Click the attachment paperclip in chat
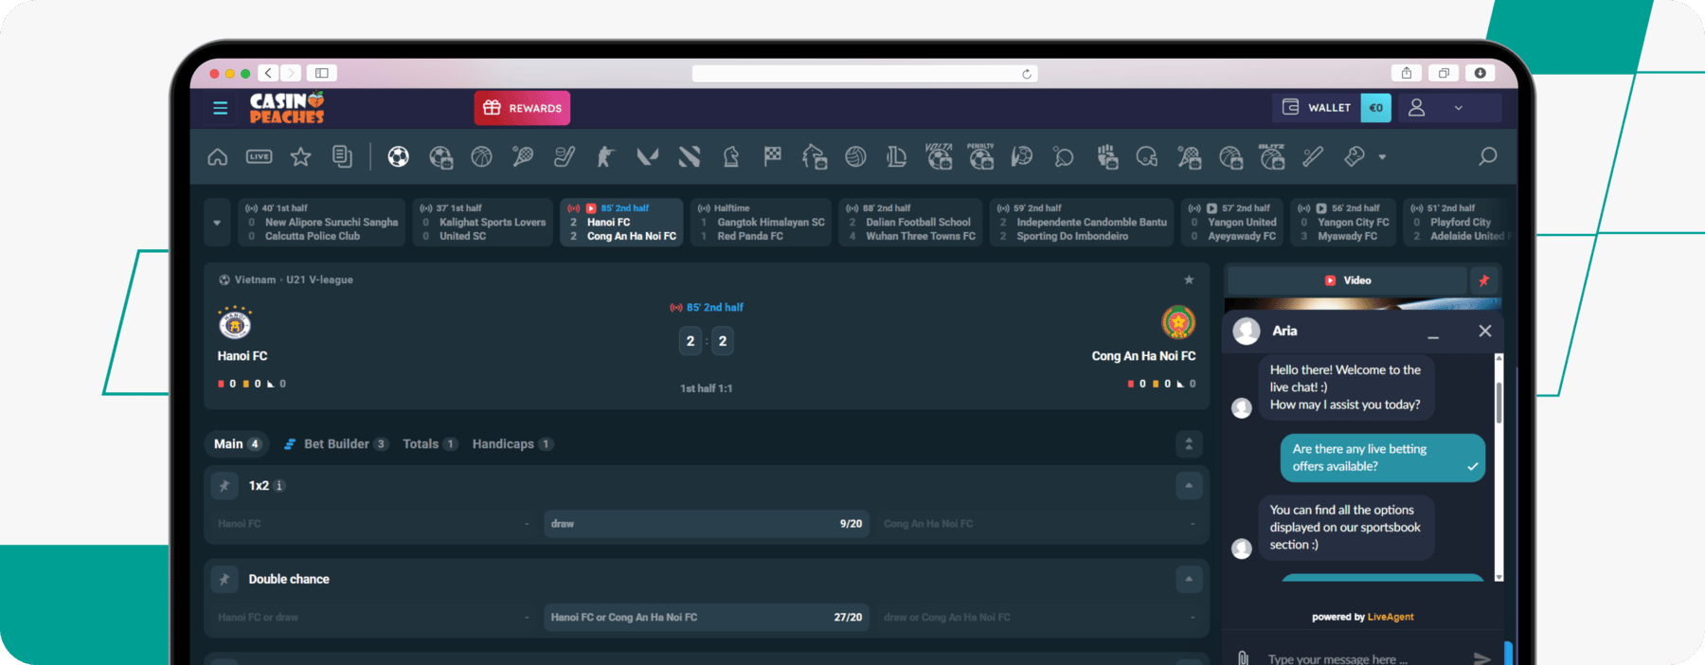 pyautogui.click(x=1243, y=658)
